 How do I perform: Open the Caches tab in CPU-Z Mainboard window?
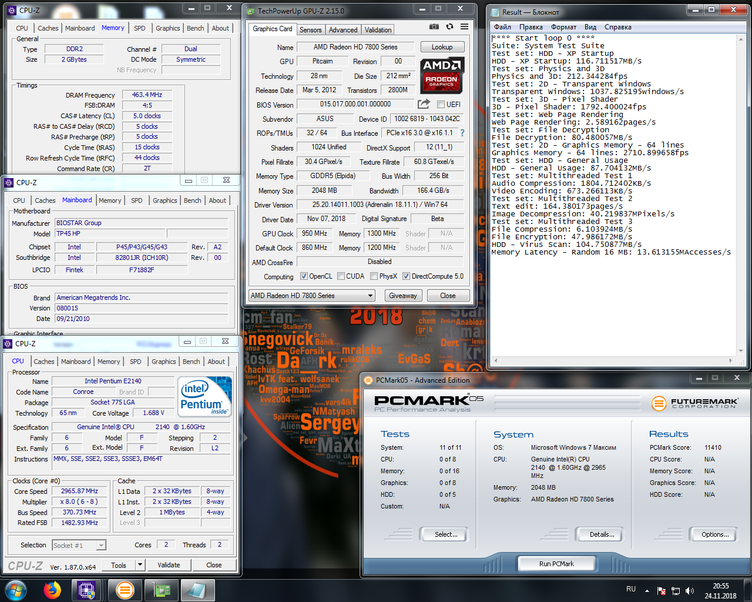(45, 200)
